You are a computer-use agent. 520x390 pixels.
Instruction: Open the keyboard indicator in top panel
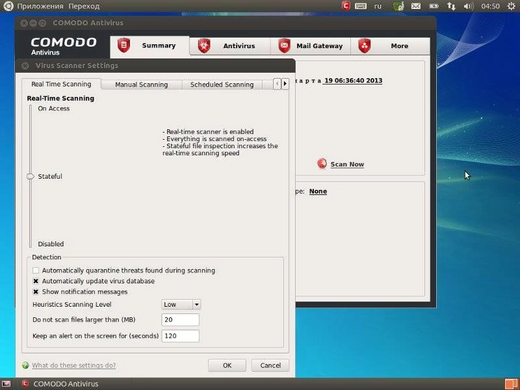pos(361,6)
